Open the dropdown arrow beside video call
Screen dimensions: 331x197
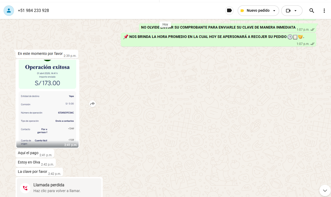295,11
